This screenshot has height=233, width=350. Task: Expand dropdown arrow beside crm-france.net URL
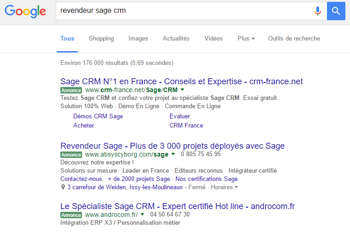[182, 90]
